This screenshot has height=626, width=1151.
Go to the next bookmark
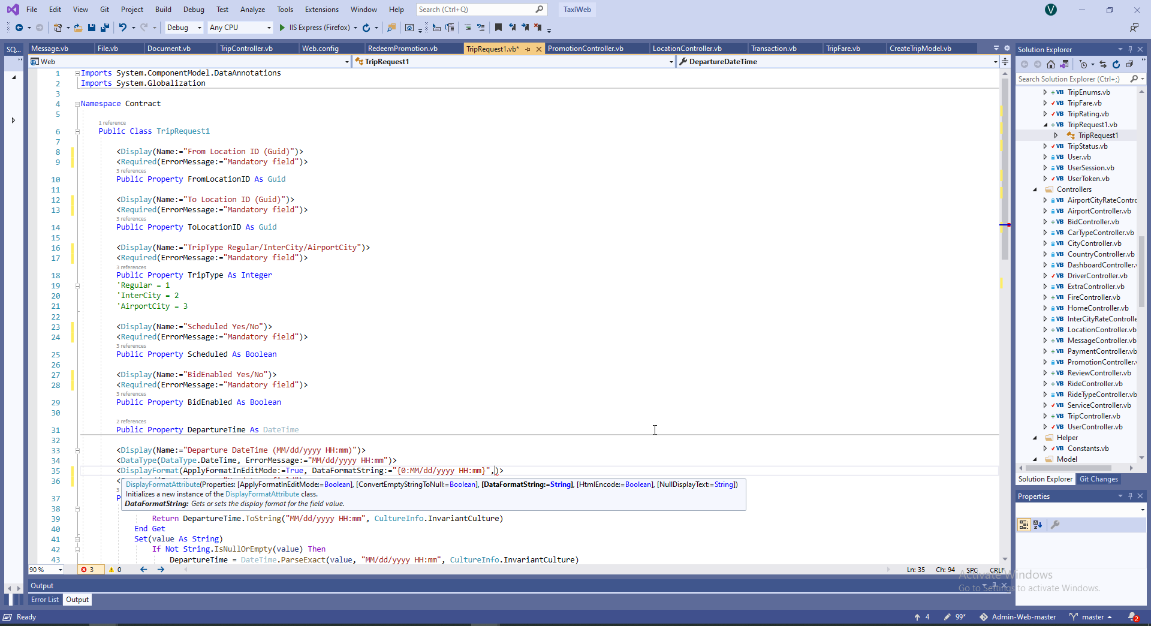pos(525,28)
